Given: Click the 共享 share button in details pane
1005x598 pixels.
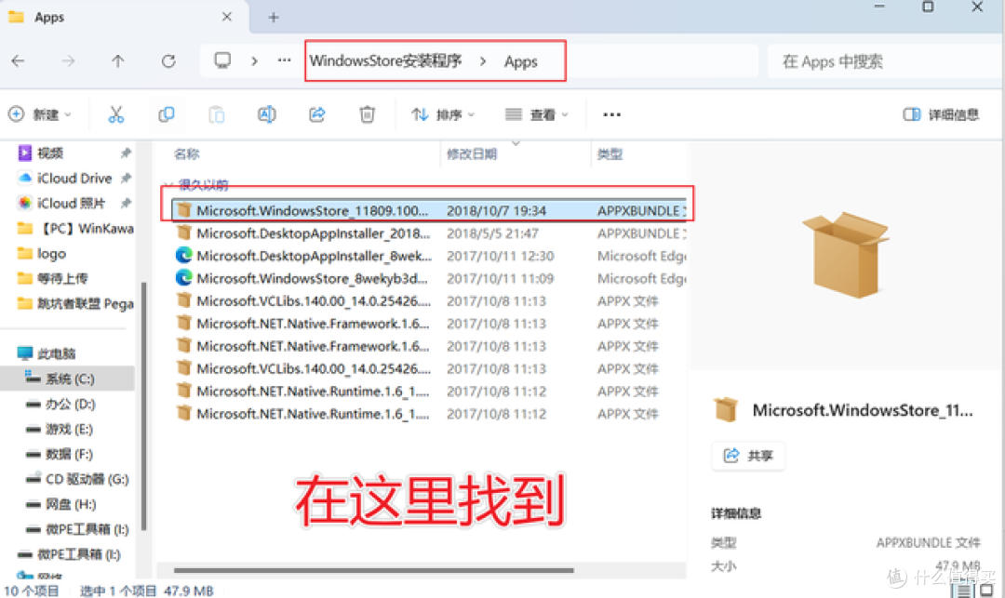Looking at the screenshot, I should (749, 456).
